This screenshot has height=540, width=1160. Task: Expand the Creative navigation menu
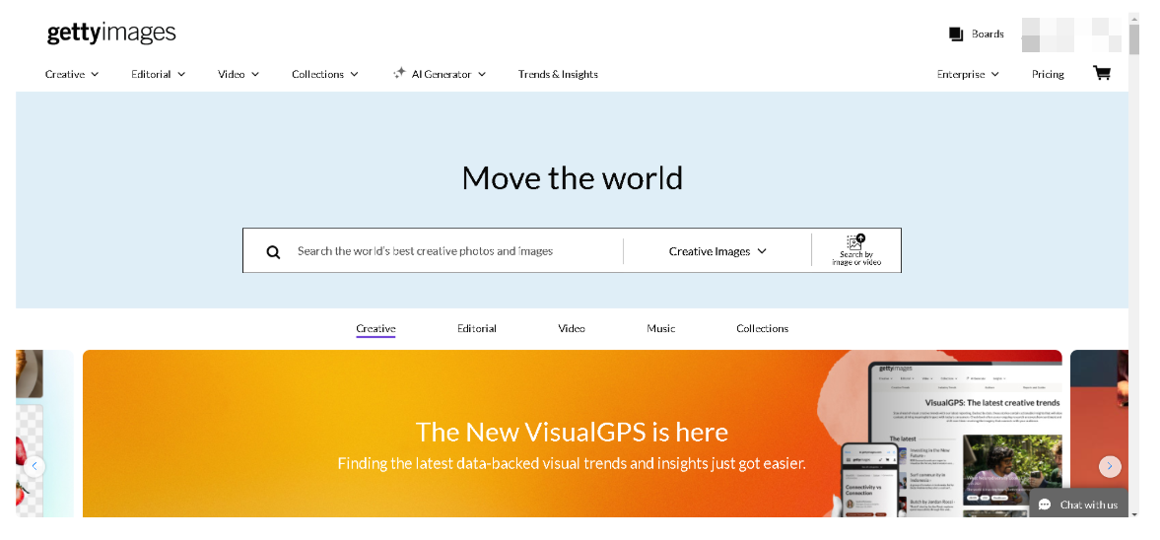tap(72, 74)
